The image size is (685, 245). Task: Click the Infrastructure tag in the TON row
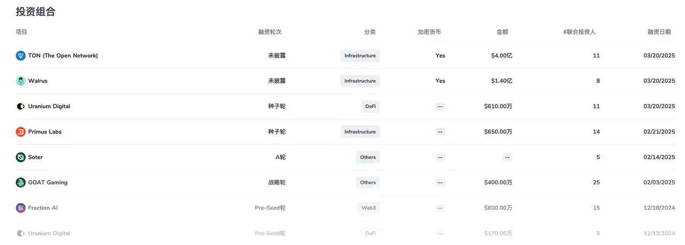click(x=360, y=56)
